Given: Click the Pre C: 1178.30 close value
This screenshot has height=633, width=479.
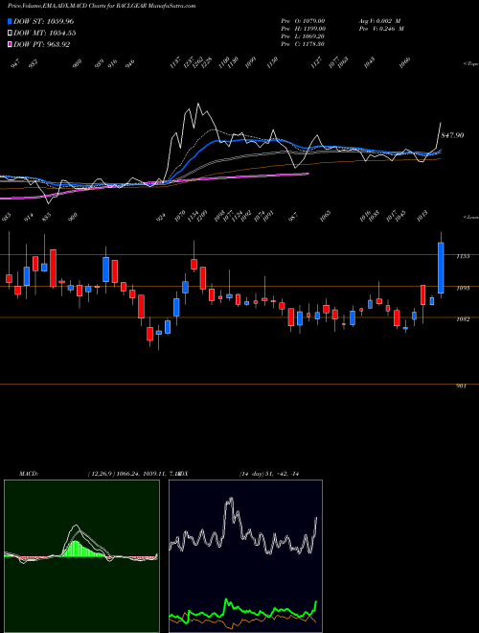Looking at the screenshot, I should point(303,44).
